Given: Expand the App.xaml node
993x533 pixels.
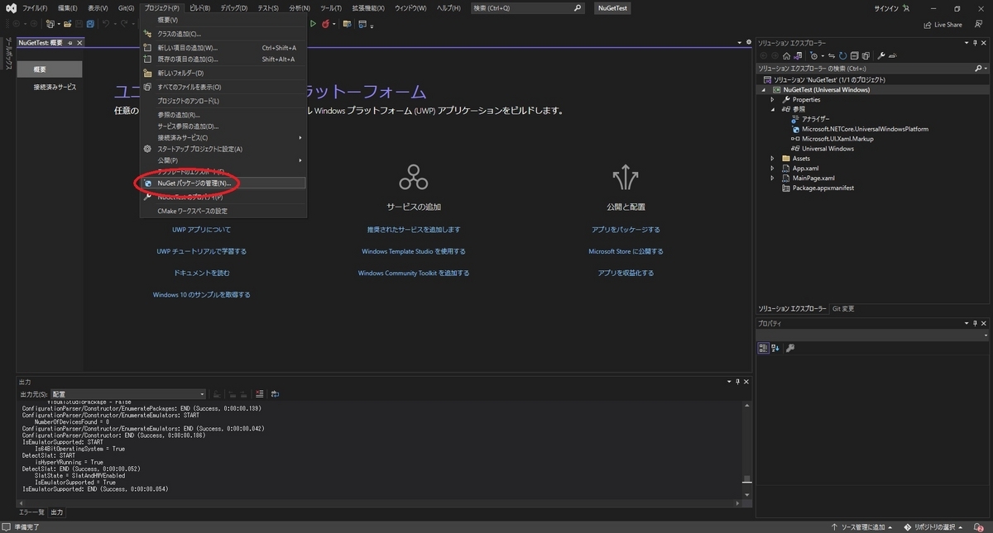Looking at the screenshot, I should click(x=773, y=169).
